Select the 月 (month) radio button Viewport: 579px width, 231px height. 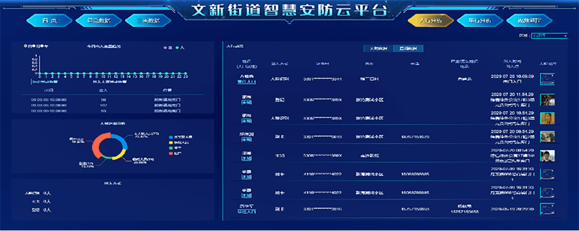click(33, 46)
